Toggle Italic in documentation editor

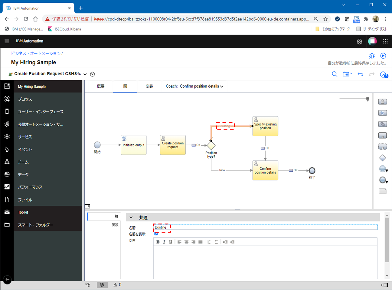tap(164, 242)
